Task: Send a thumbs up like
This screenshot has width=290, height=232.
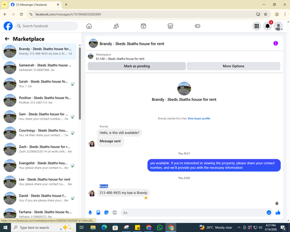Action: (278, 213)
